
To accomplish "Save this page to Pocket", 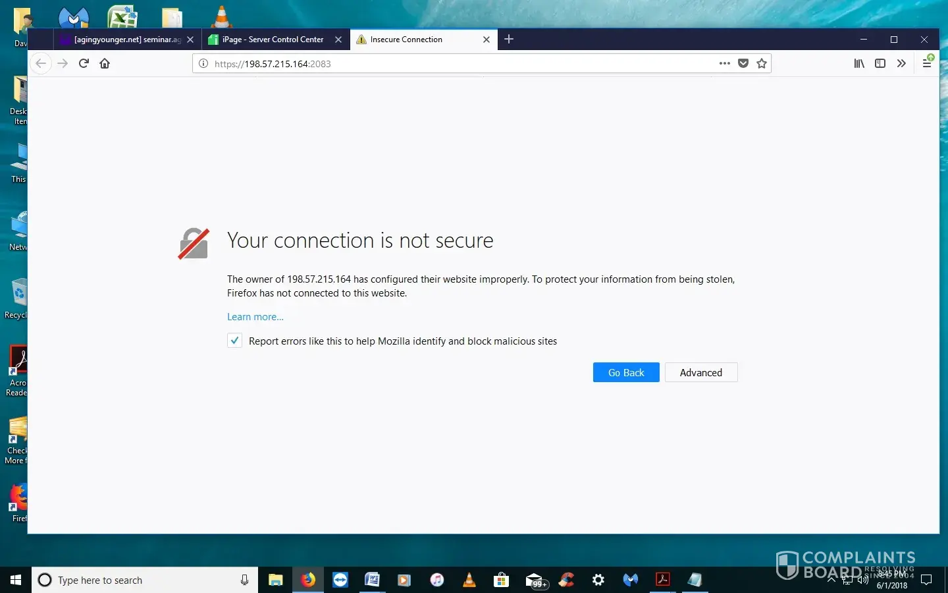I will click(x=743, y=64).
